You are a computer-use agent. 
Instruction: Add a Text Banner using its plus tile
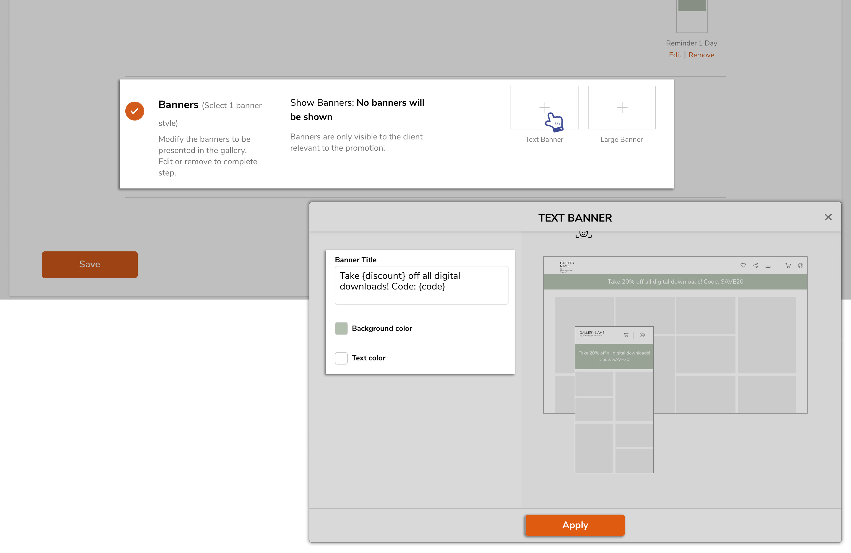pos(544,107)
